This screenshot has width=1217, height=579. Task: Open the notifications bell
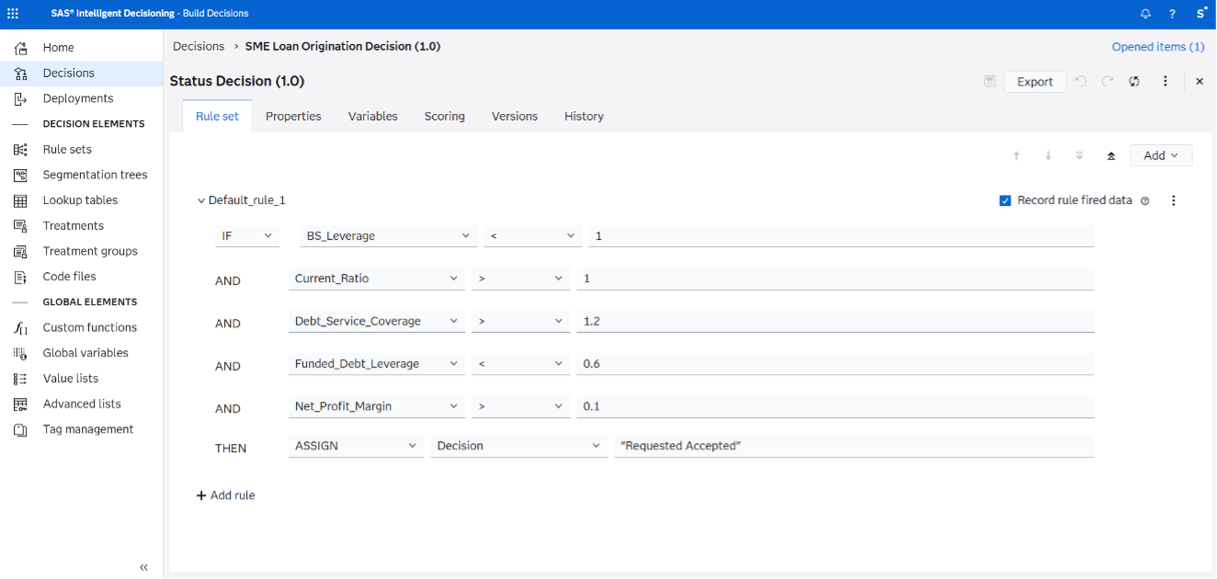1145,14
